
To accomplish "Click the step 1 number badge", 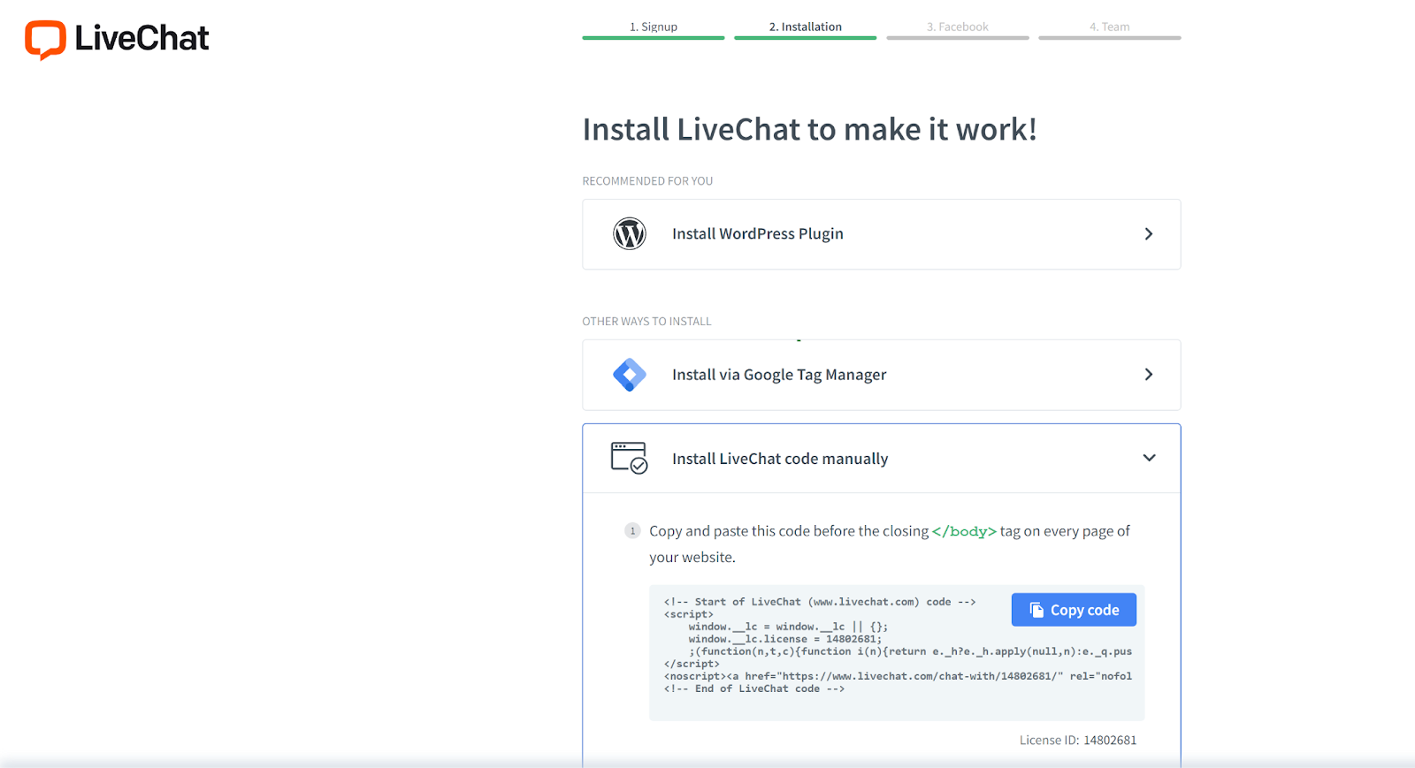I will pos(632,531).
